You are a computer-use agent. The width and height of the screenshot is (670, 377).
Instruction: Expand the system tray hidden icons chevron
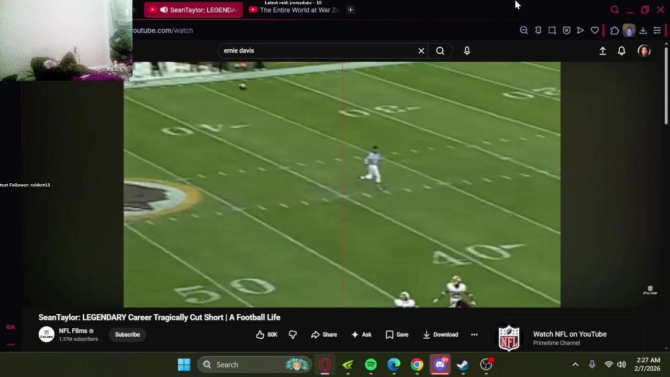(575, 364)
